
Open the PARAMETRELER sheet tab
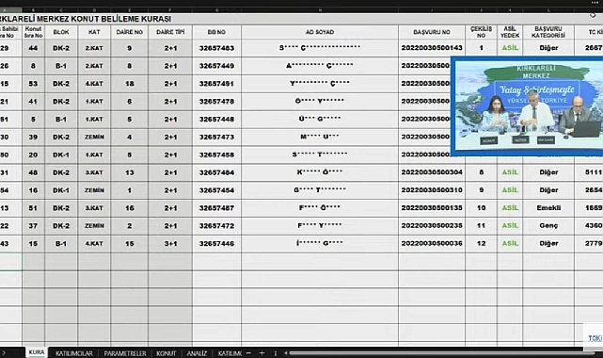[x=125, y=353]
